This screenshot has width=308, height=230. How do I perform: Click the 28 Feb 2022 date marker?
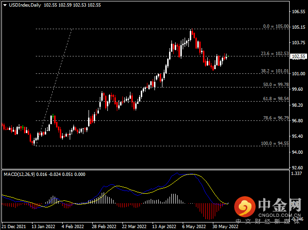click(x=104, y=226)
